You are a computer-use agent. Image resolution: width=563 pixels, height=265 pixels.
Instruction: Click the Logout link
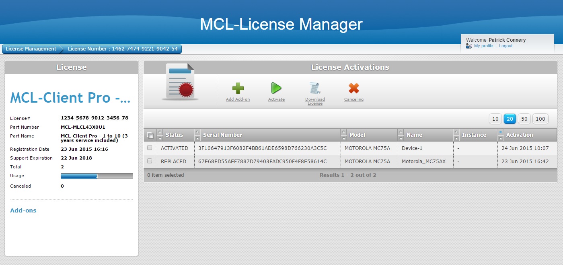pyautogui.click(x=505, y=46)
